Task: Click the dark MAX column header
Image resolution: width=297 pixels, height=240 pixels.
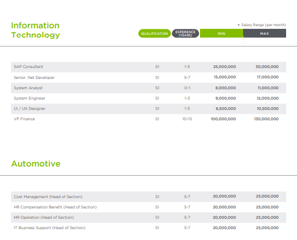Action: 264,34
